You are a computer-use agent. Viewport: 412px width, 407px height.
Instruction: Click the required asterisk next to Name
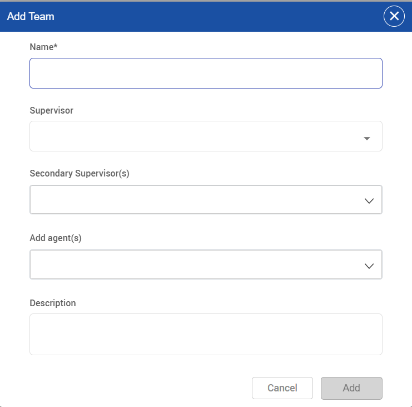(x=56, y=47)
